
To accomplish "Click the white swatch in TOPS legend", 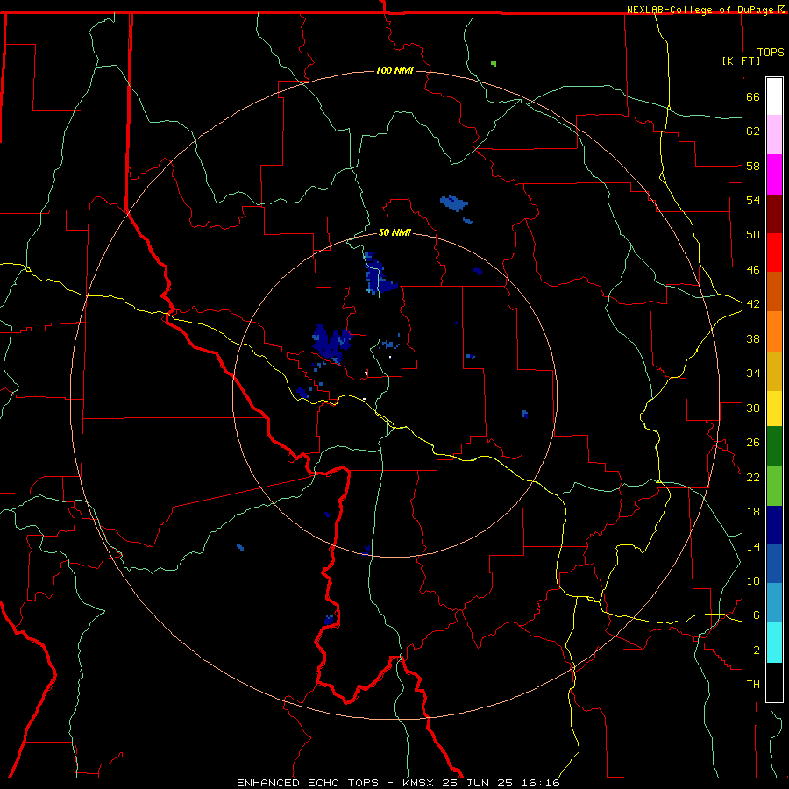I will point(774,96).
